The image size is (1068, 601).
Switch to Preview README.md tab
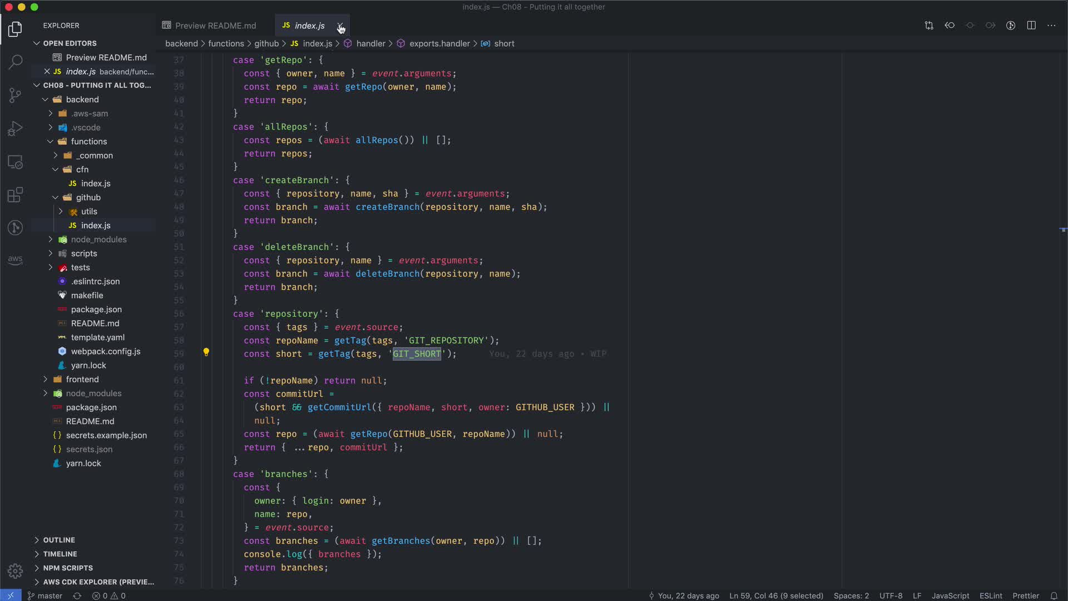click(x=215, y=26)
